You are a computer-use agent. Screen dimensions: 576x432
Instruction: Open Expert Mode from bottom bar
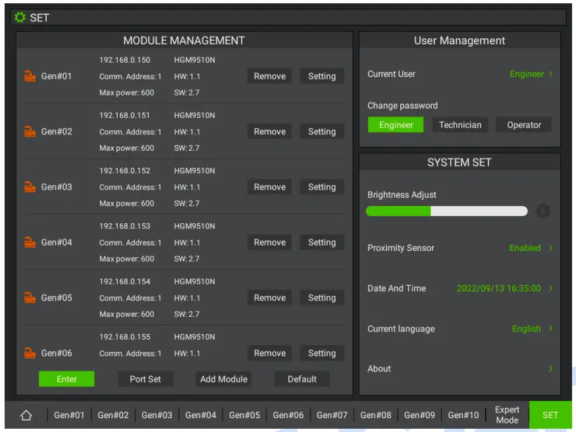point(506,415)
